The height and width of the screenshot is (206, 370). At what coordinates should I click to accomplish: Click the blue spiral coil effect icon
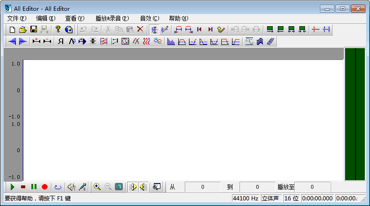tap(271, 42)
